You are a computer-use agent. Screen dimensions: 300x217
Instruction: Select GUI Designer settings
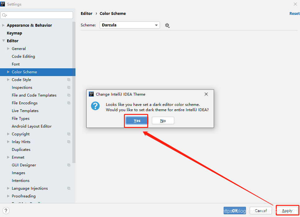point(24,165)
